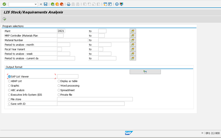Open multiple selection for Fiscal Year Variant
Viewport: 221px width, 138px height.
tap(133, 49)
